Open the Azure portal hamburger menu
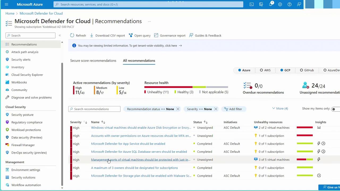 coord(6,5)
